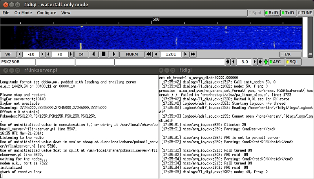The height and width of the screenshot is (179, 314).
Task: Click the -3.0 squelch value field
Action: 244,62
